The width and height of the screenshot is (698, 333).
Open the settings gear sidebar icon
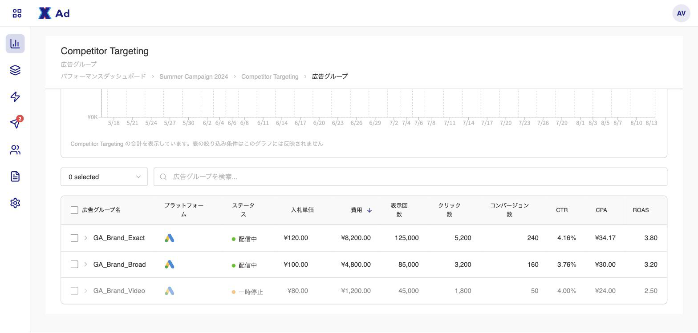(15, 203)
